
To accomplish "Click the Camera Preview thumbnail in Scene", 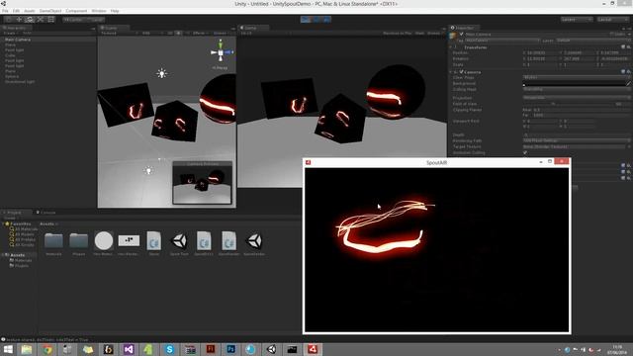I will [x=202, y=183].
